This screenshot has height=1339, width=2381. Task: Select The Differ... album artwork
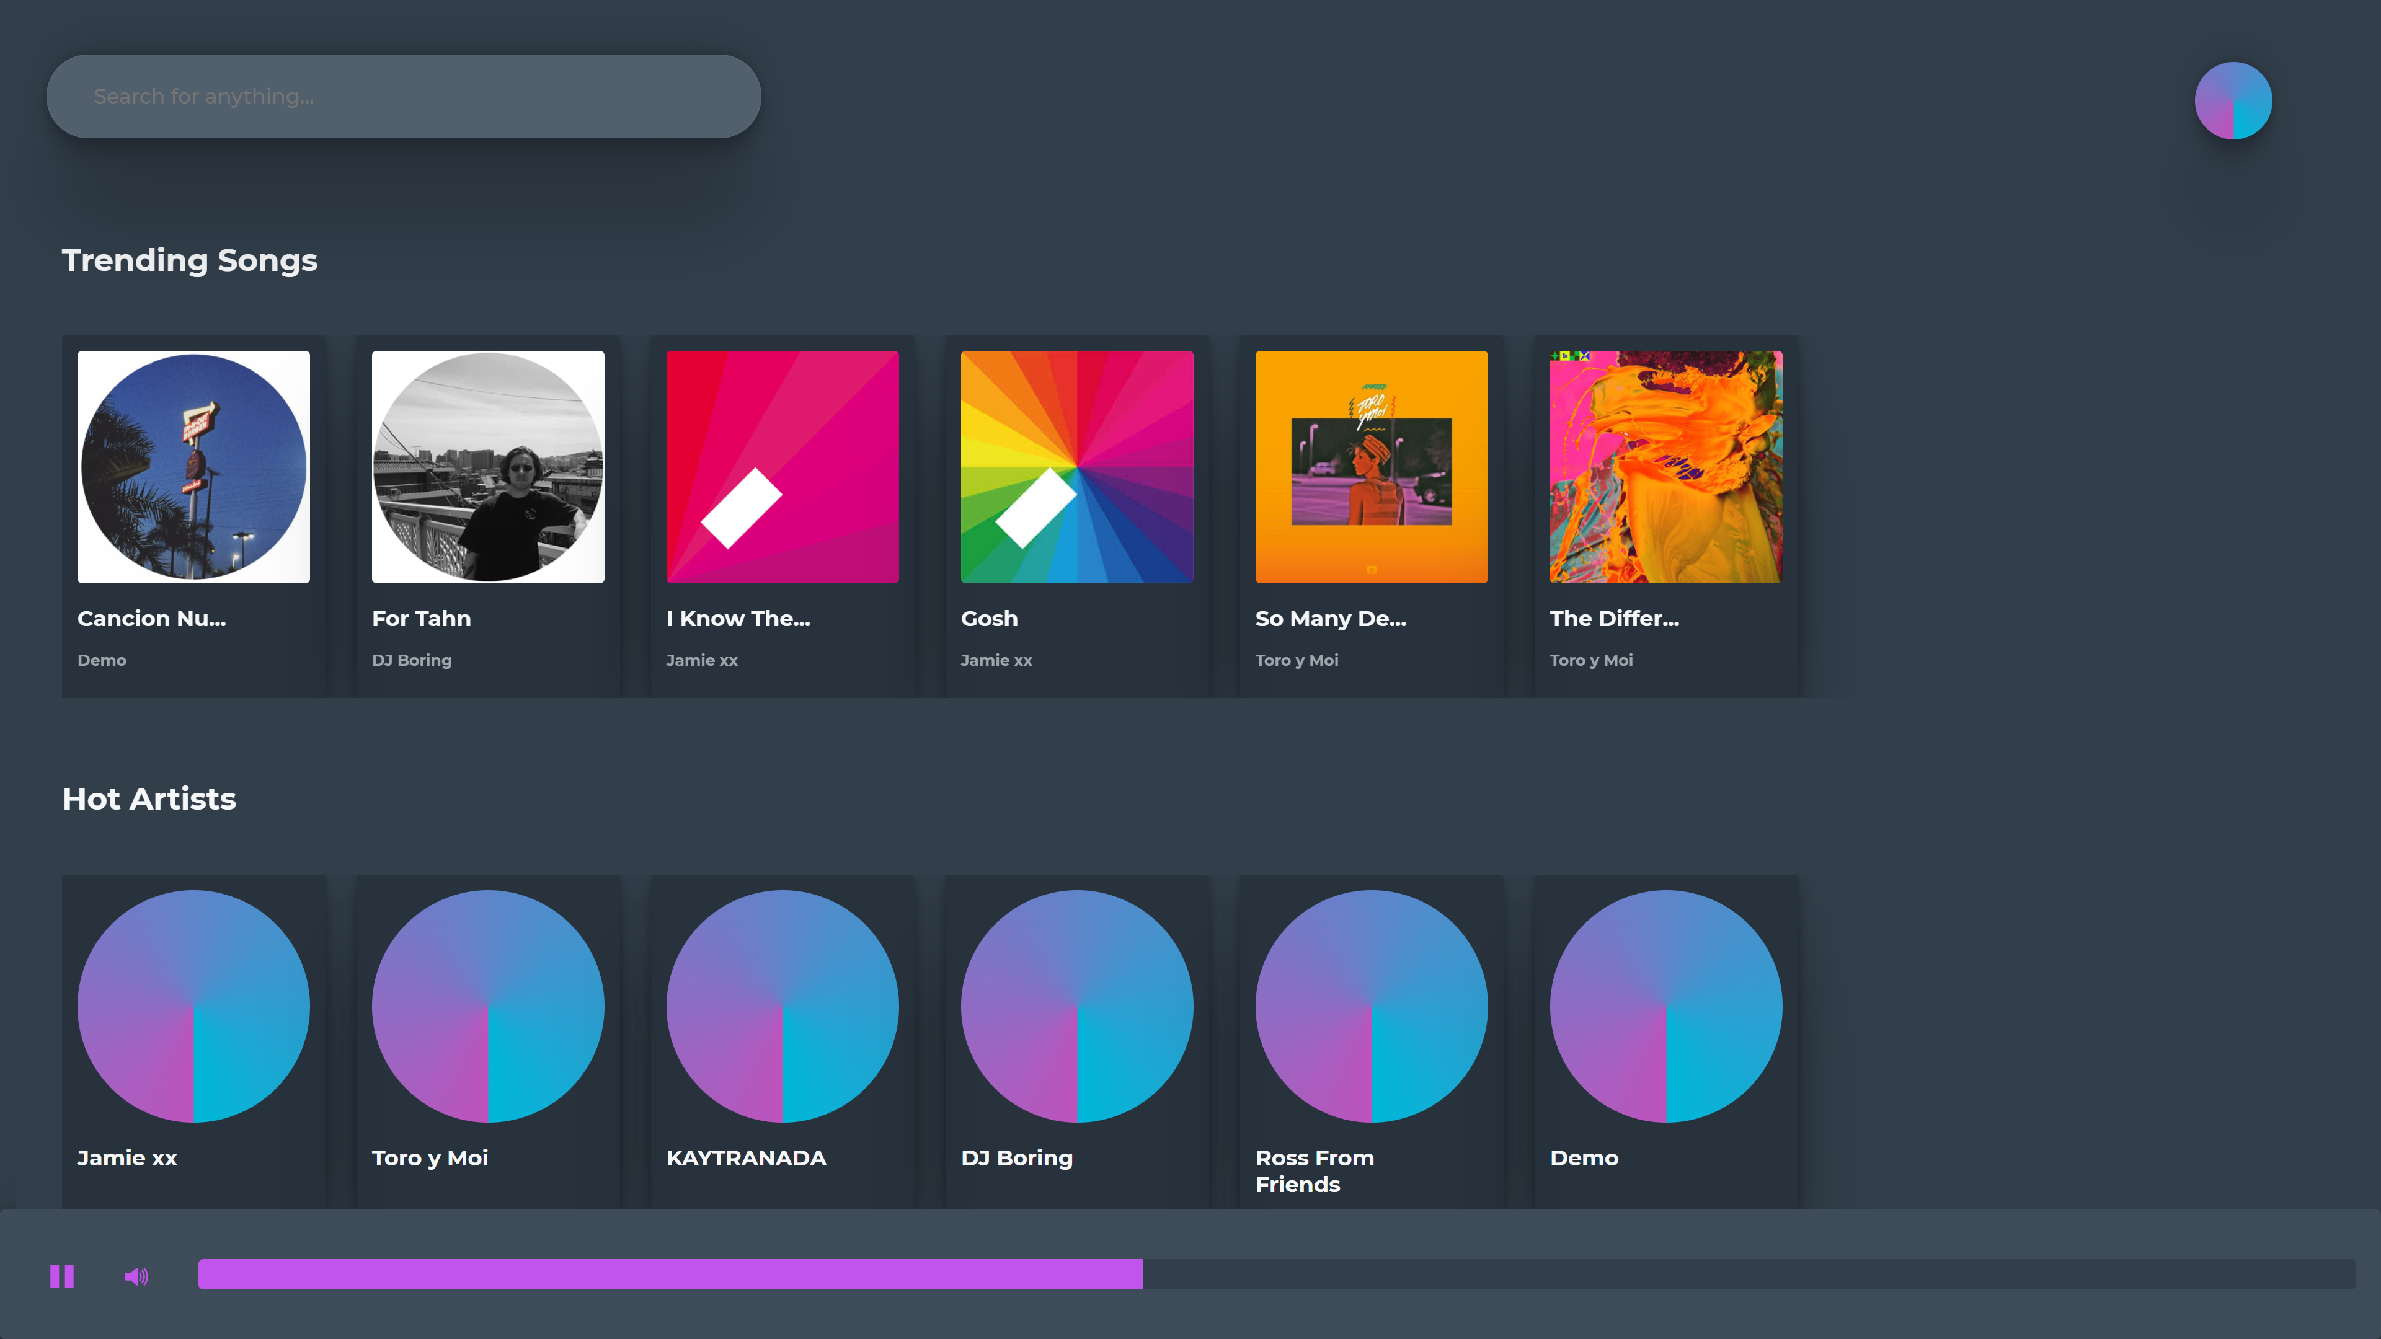pyautogui.click(x=1665, y=467)
